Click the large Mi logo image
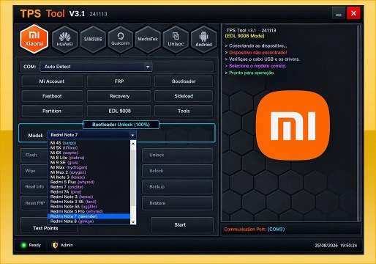Screen dimensions: 376x264 293,126
